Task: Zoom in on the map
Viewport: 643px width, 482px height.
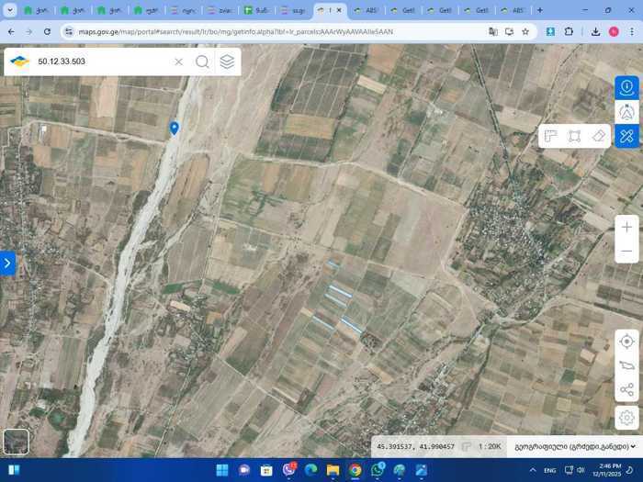Action: [626, 227]
